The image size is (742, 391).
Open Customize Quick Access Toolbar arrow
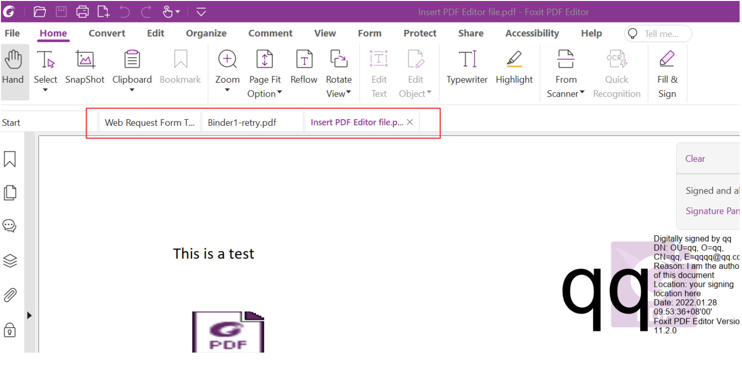coord(201,12)
